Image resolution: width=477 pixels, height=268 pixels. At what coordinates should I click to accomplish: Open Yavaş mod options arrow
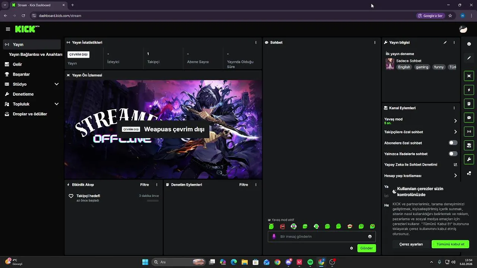455,121
